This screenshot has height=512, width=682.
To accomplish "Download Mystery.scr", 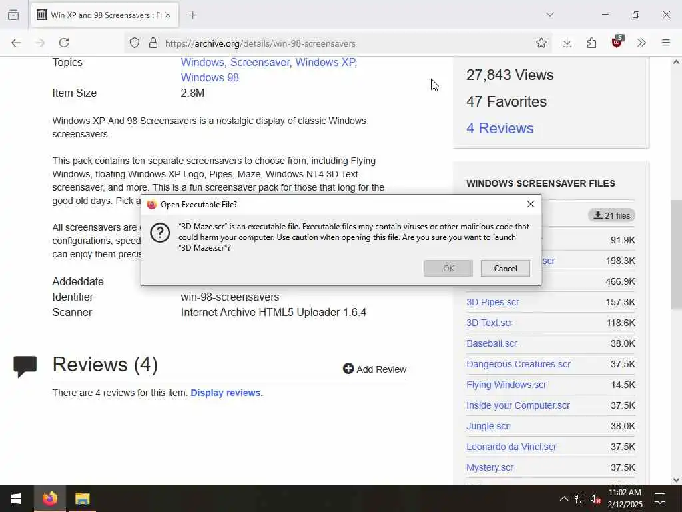I will (490, 467).
